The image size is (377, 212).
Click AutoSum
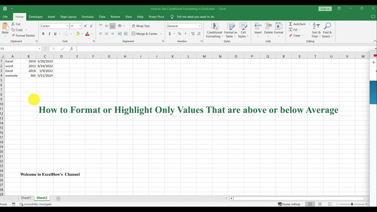tap(297, 24)
